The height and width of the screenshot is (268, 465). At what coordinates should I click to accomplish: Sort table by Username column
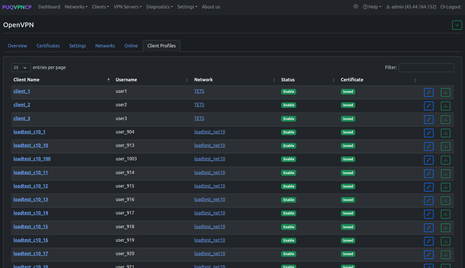click(x=153, y=80)
